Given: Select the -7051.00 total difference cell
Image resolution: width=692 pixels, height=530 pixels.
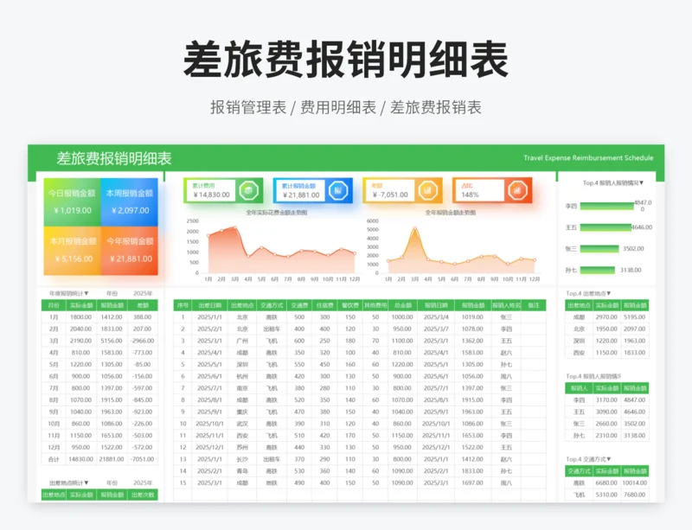Looking at the screenshot, I should click(x=142, y=459).
